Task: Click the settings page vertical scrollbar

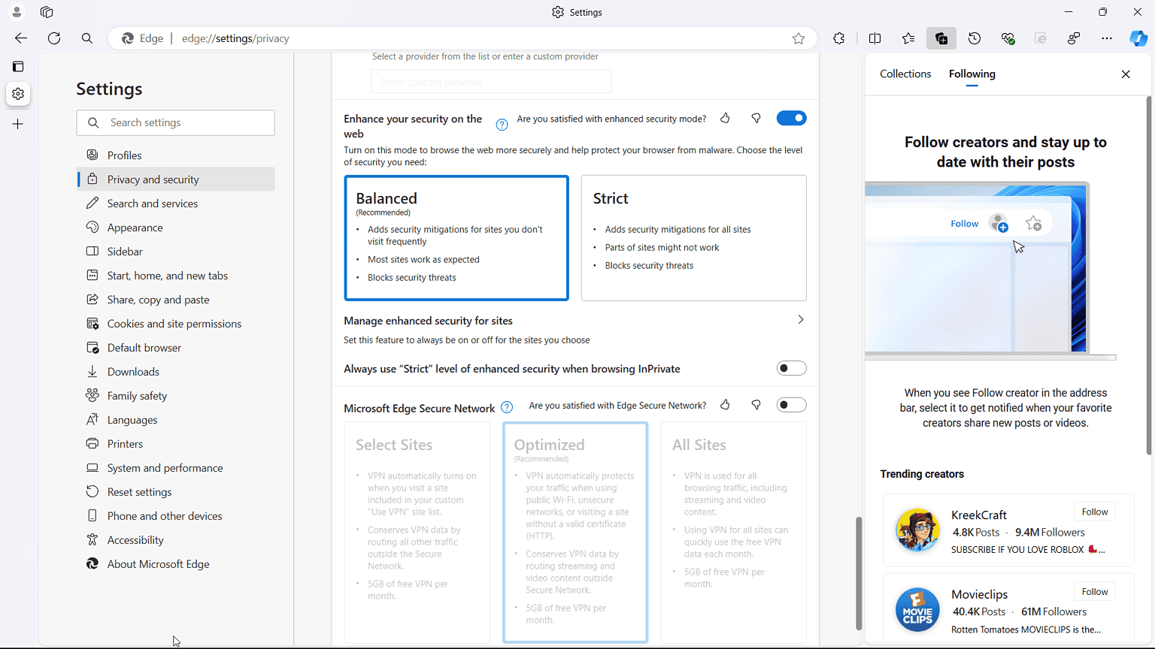Action: 859,573
